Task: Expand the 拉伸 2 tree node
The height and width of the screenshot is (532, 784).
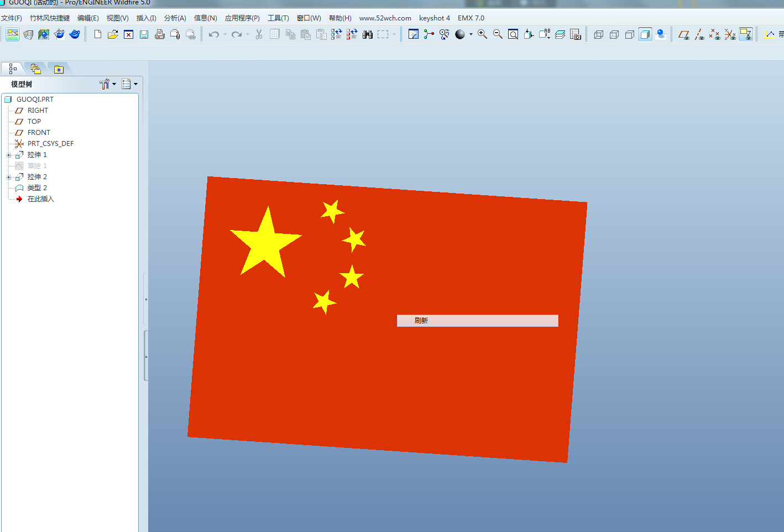Action: tap(8, 177)
